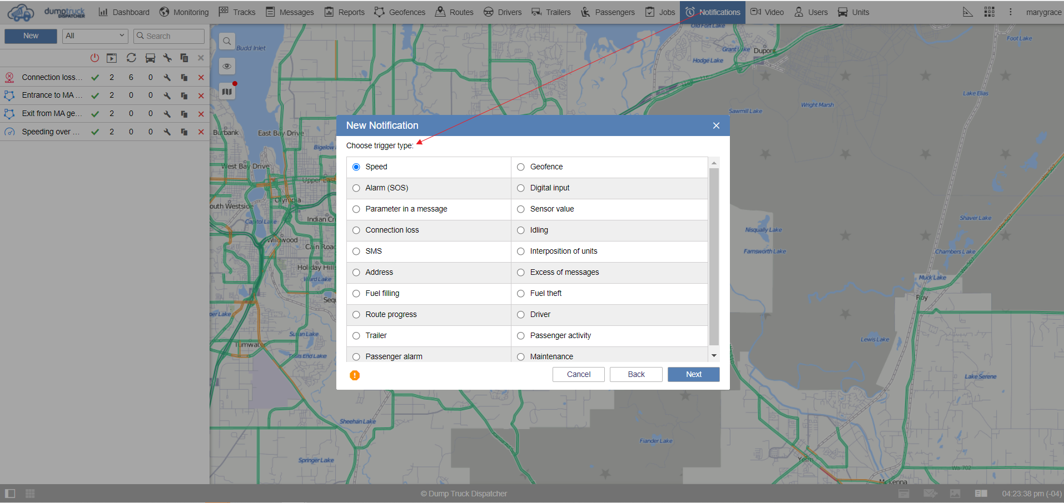
Task: Click the Dump Truck Dispatcher logo
Action: click(47, 12)
